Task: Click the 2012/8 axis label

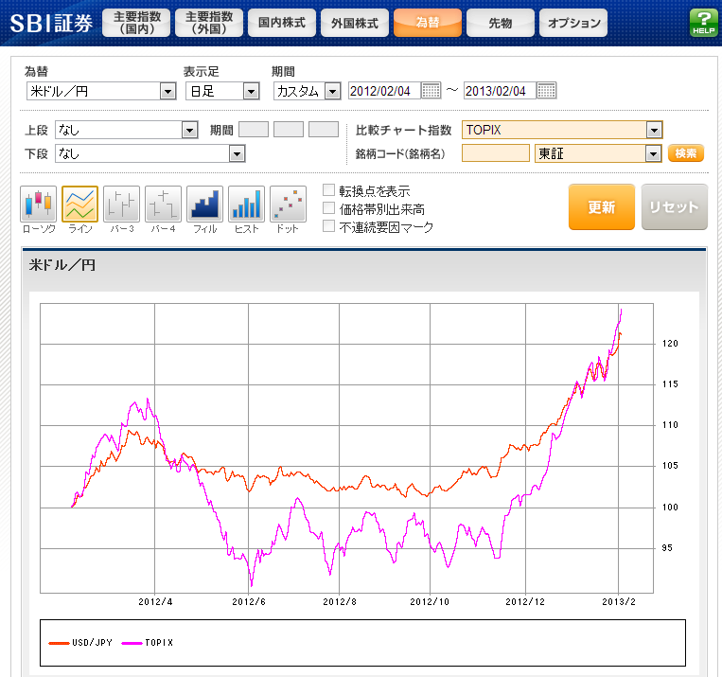Action: coord(340,602)
